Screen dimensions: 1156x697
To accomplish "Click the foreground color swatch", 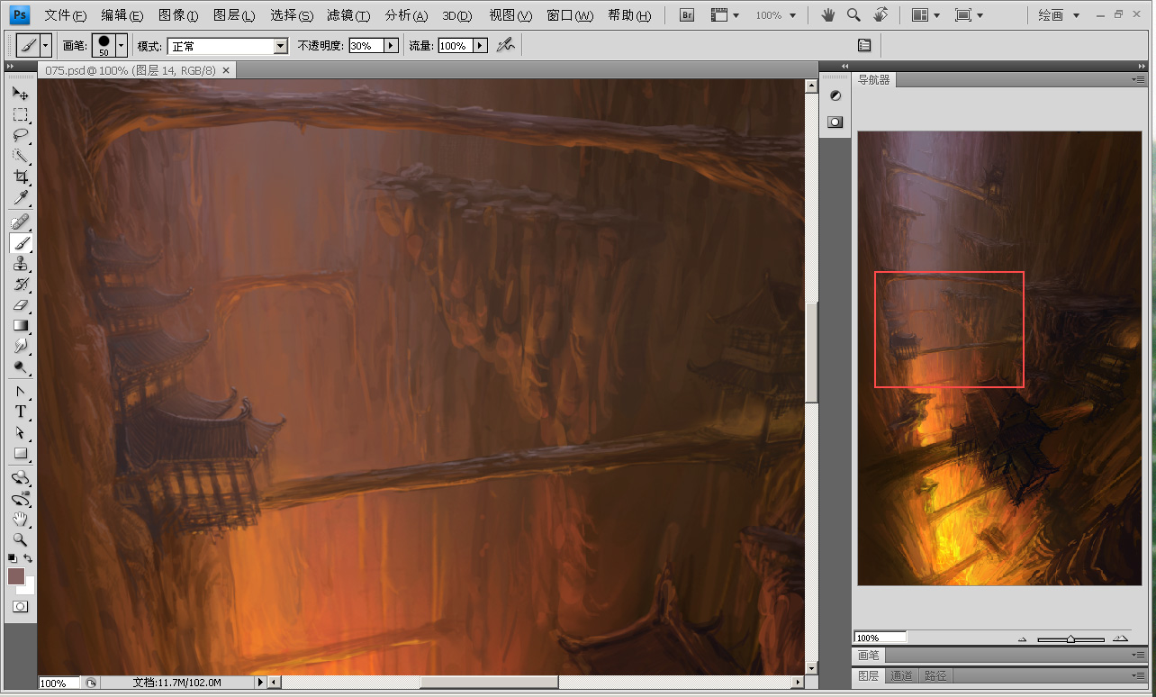I will pos(16,576).
